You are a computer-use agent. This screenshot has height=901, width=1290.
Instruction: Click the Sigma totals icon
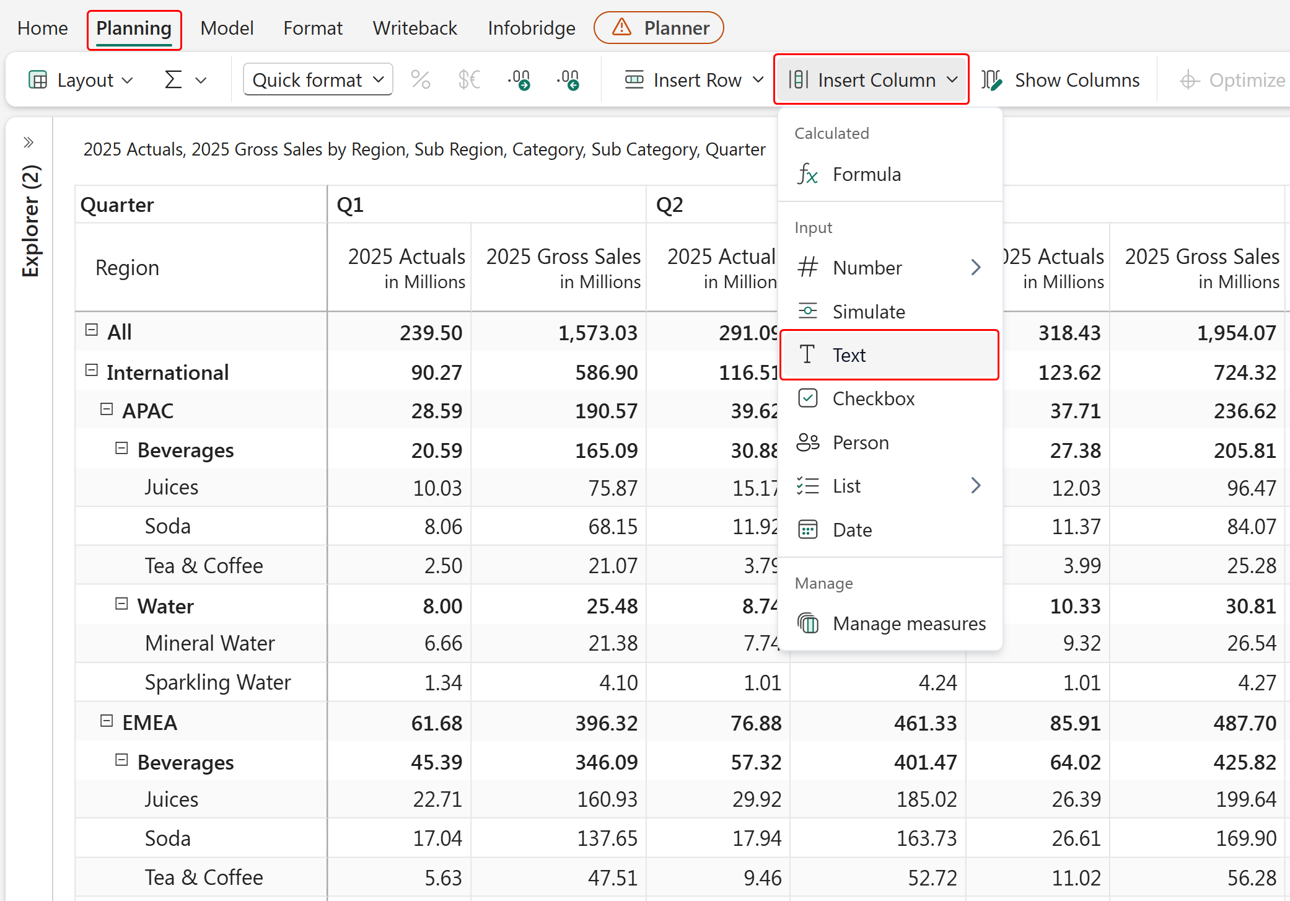click(173, 80)
